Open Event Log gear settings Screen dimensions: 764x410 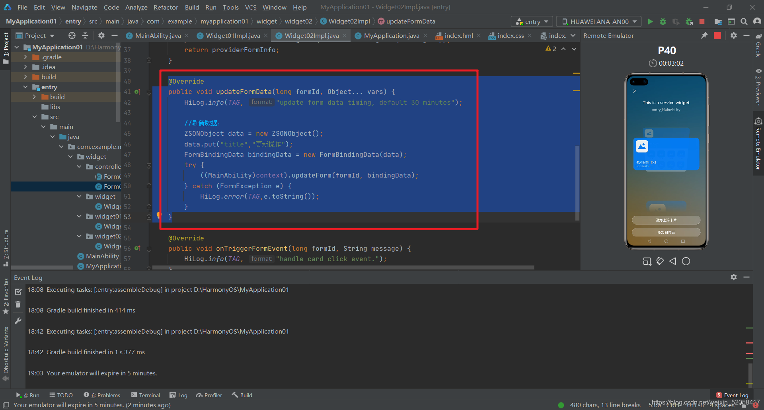point(734,277)
